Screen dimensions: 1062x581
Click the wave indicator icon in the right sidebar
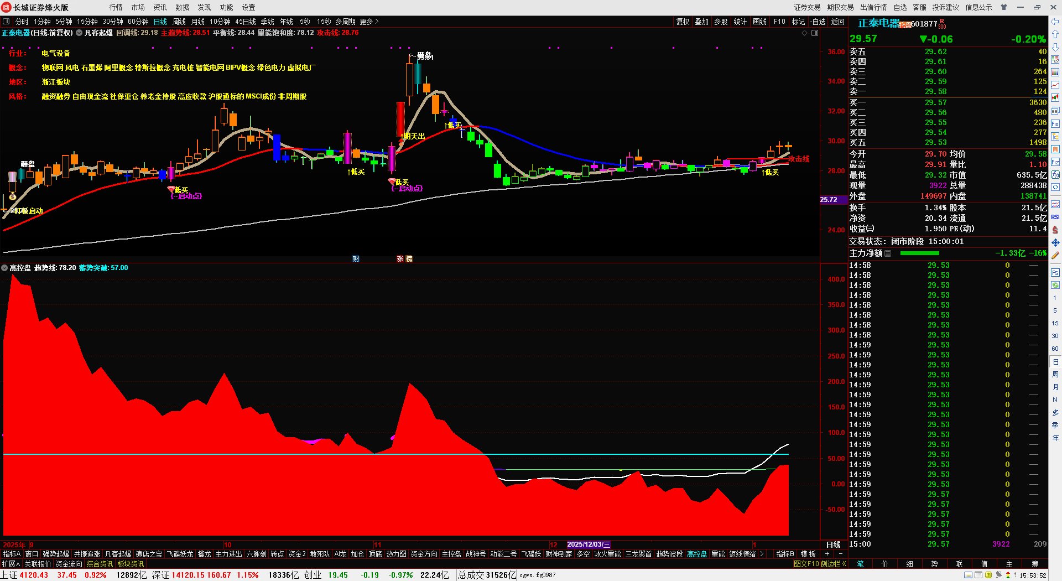pos(1055,204)
